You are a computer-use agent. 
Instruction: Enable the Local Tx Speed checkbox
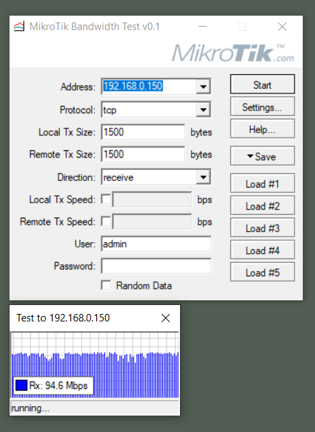(106, 199)
